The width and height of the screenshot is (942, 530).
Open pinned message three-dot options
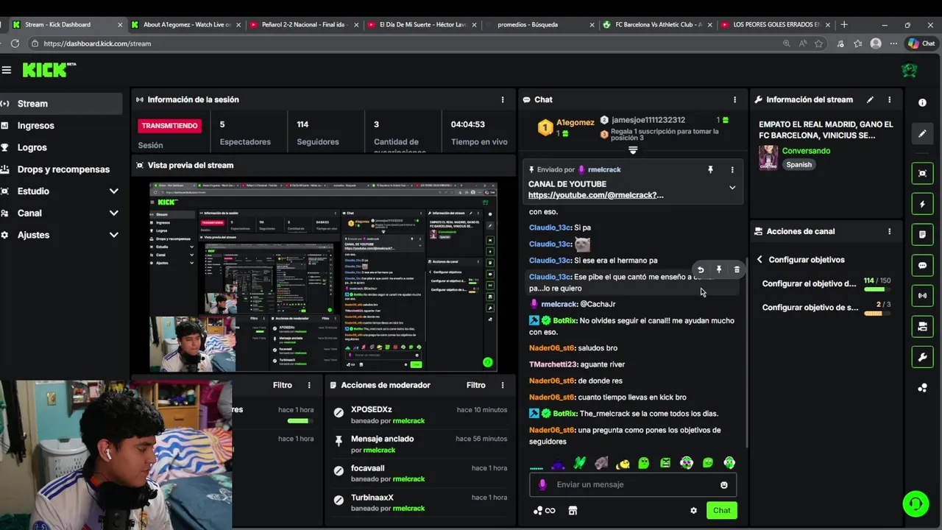[x=732, y=170]
